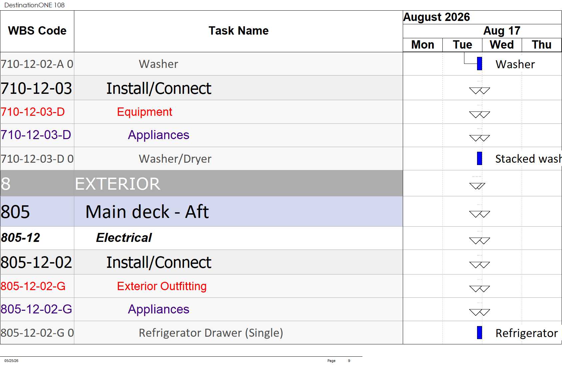Click the Main deck - Aft summary marker
Screen dimensions: 562x365
(479, 214)
